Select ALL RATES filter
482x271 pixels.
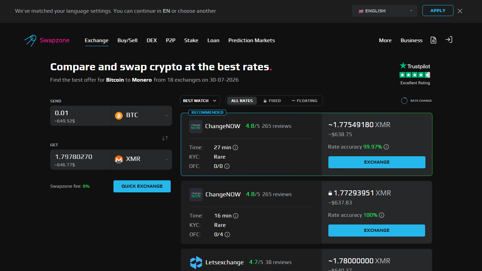pos(242,101)
